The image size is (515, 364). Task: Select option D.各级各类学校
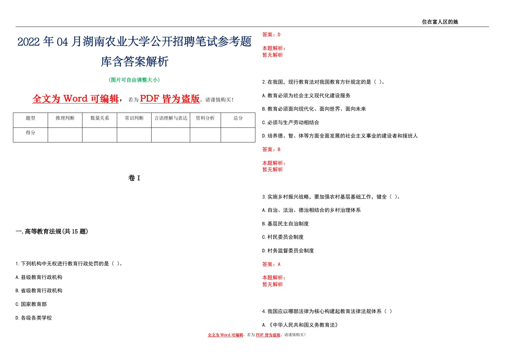[x=34, y=318]
